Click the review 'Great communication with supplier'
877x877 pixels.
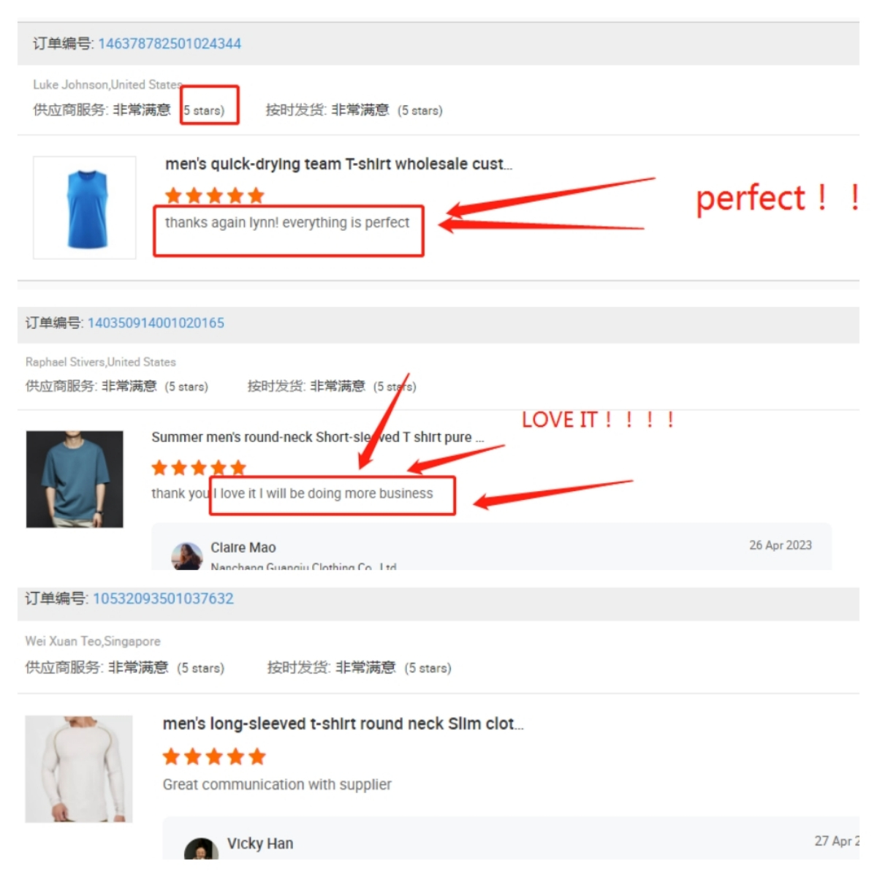click(x=277, y=784)
